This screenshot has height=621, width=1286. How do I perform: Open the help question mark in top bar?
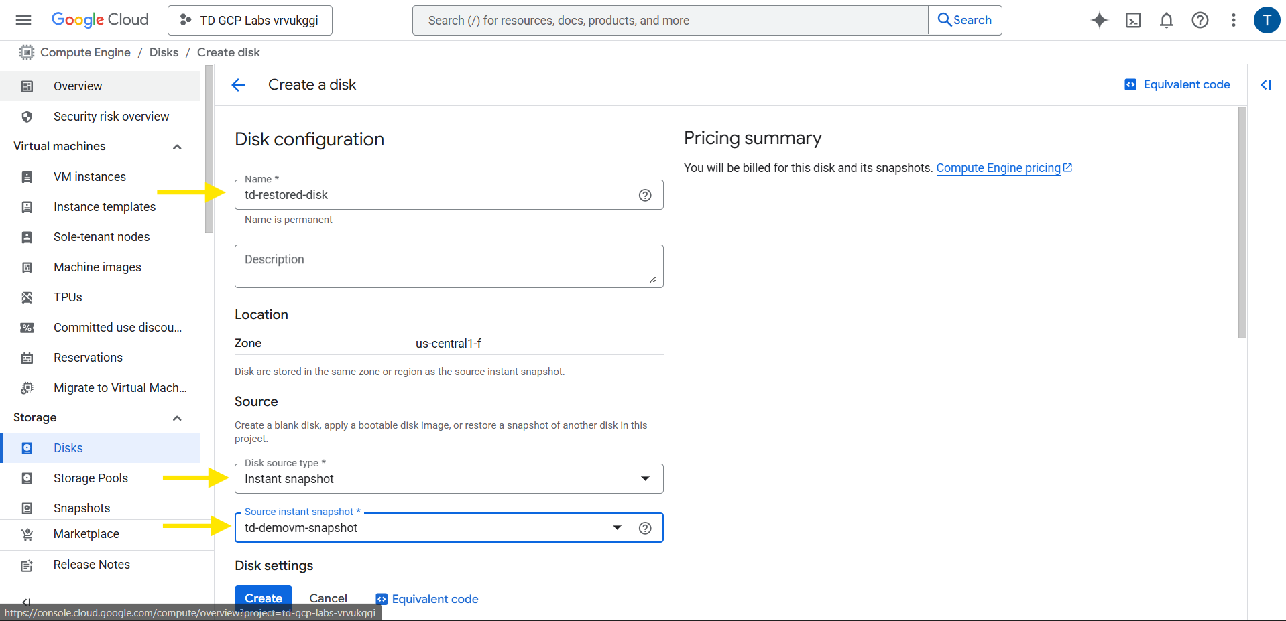point(1200,20)
